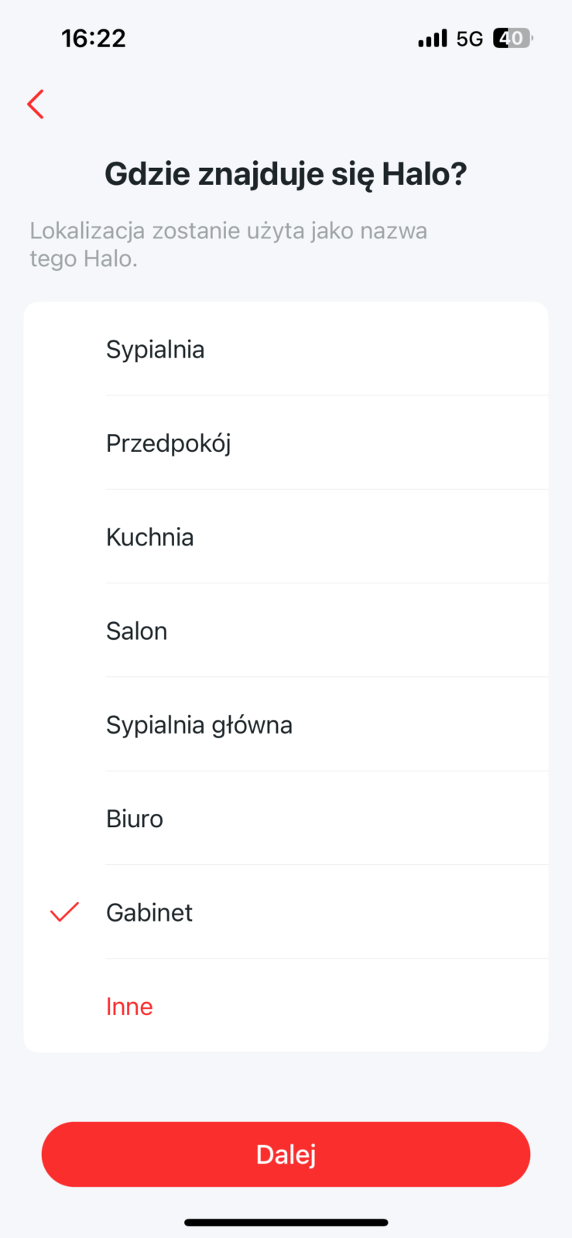Viewport: 572px width, 1238px height.
Task: Tap the red checkmark next to Gabinet
Action: tap(64, 912)
